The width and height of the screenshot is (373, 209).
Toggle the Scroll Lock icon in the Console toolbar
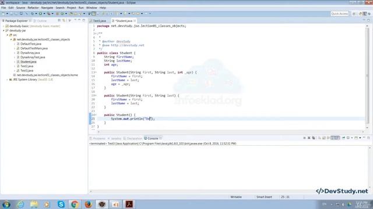(324, 138)
